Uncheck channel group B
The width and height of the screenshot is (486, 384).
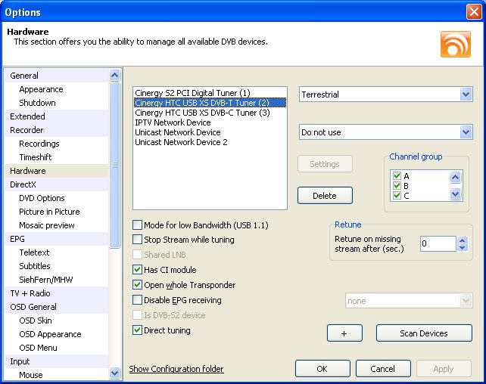click(x=397, y=185)
